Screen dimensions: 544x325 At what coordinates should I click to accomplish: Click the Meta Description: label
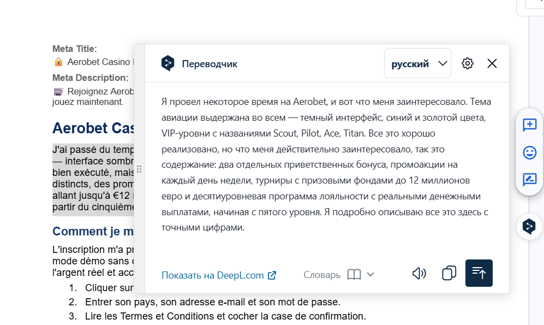90,78
